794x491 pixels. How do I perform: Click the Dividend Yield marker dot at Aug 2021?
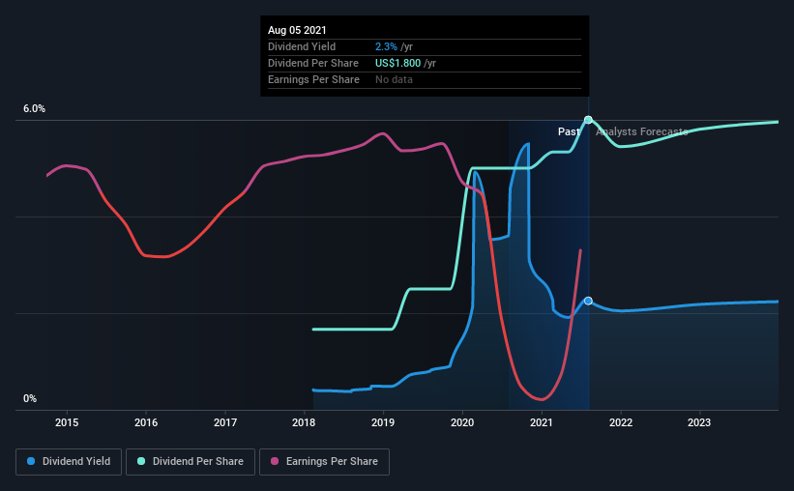click(x=588, y=301)
